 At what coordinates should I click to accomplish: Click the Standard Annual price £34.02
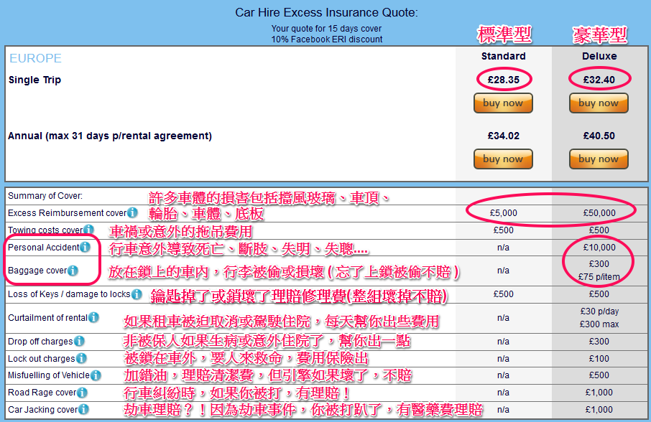(x=504, y=136)
